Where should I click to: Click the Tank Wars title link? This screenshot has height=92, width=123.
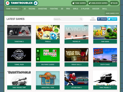pos(105,41)
